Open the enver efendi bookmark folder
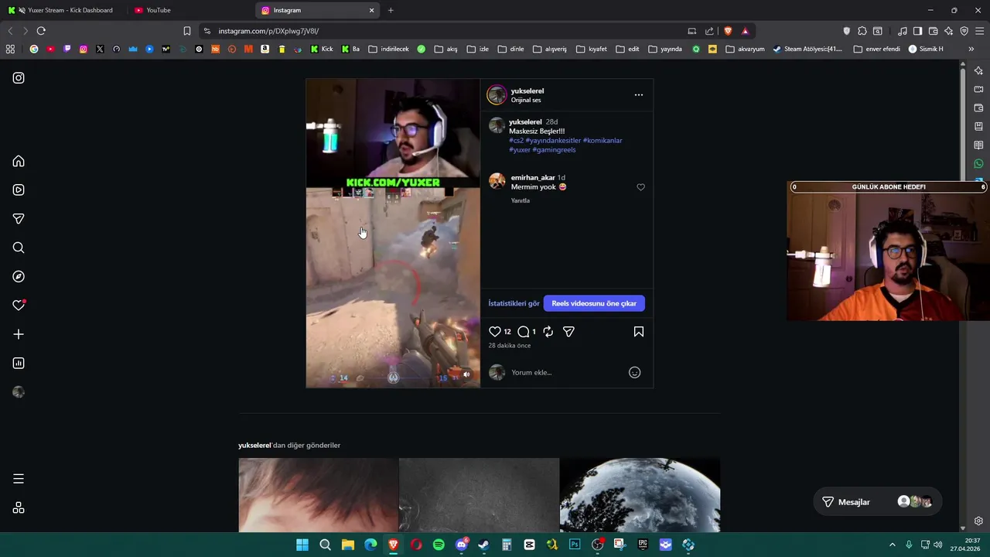990x557 pixels. click(x=877, y=49)
